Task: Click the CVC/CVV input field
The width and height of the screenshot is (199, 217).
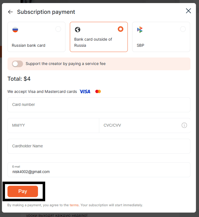Action: click(140, 126)
